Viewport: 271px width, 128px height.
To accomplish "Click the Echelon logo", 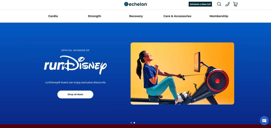I will (x=136, y=4).
